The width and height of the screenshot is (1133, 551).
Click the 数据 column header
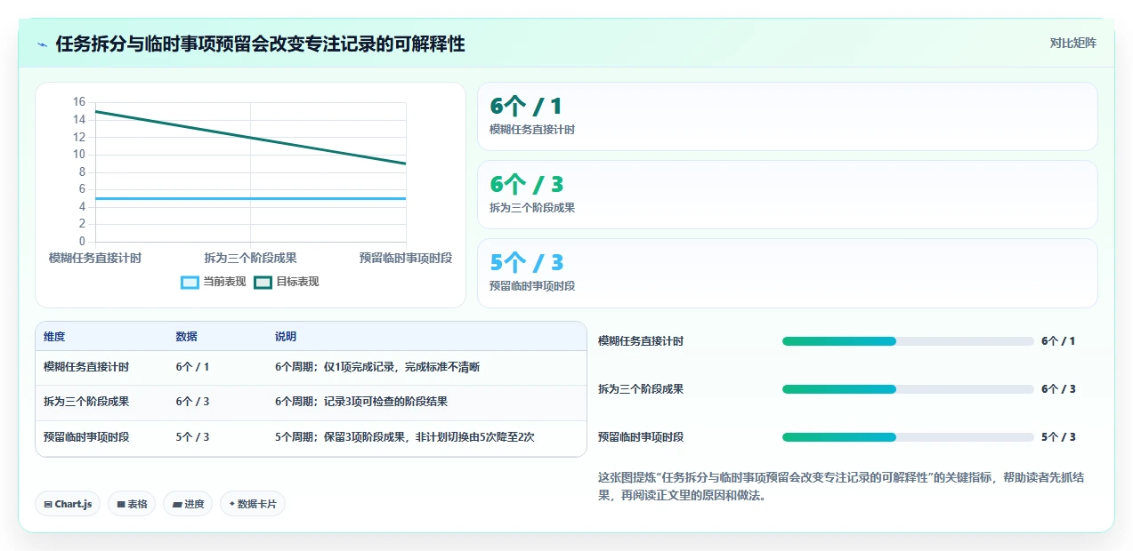pos(187,337)
